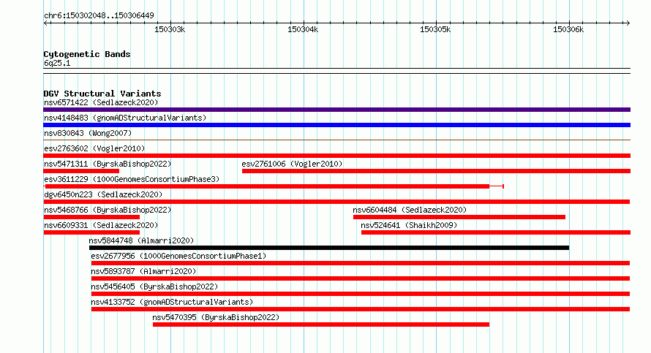The height and width of the screenshot is (353, 651).
Task: Click the thin brown nsv830843 line
Action: 336,140
